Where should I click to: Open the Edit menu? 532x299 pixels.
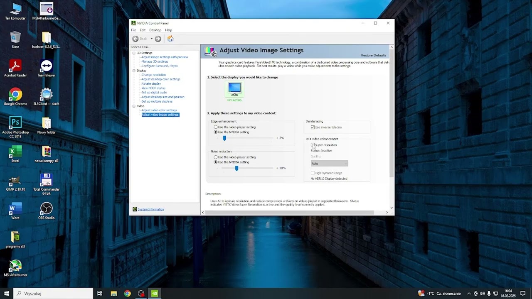tap(143, 30)
